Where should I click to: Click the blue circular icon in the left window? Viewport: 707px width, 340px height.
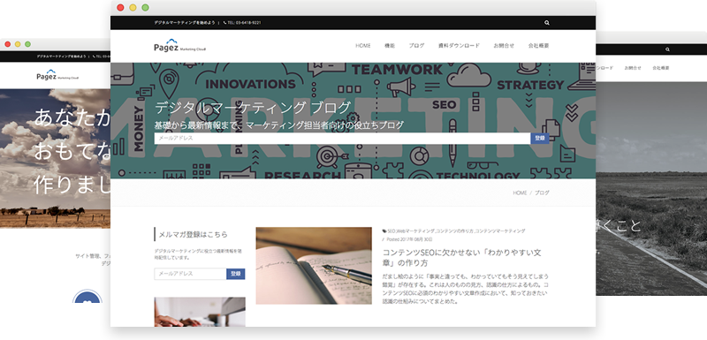87,296
